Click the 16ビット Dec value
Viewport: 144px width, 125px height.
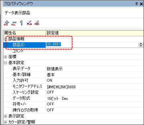tap(58, 99)
